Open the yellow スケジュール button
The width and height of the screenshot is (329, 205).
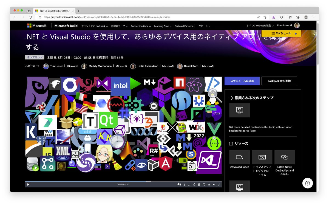click(281, 33)
